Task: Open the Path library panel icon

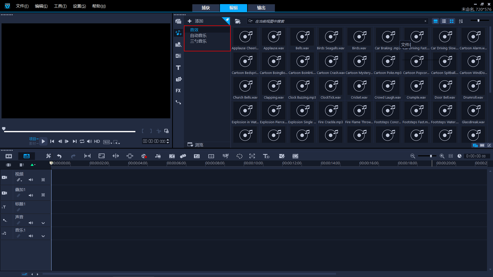Action: [178, 102]
